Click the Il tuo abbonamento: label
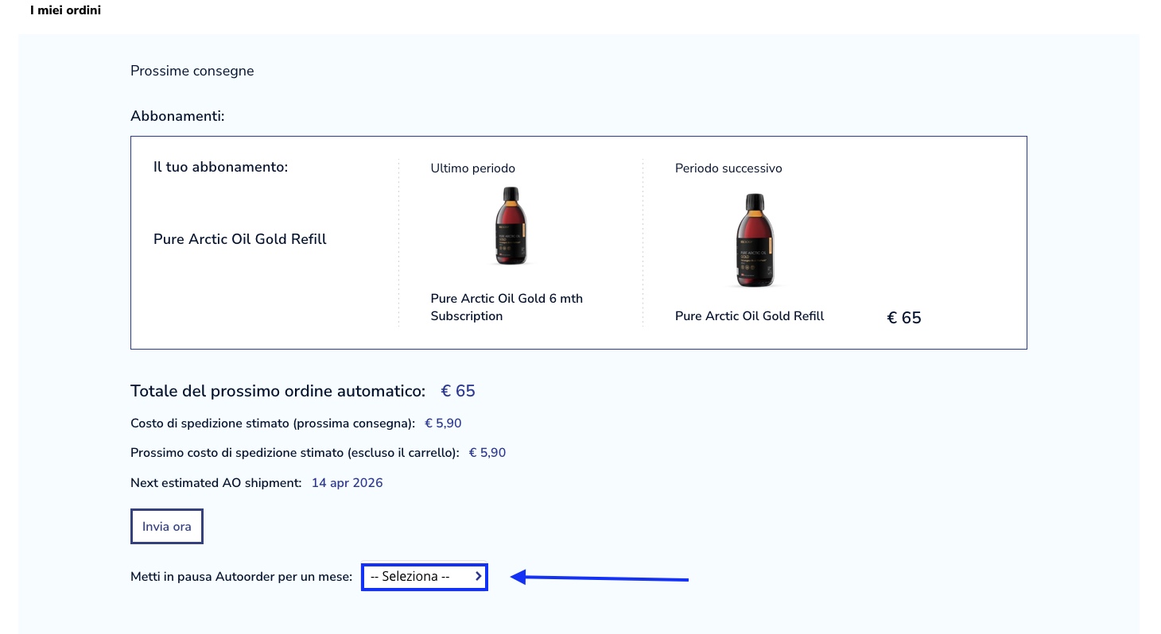 click(220, 168)
